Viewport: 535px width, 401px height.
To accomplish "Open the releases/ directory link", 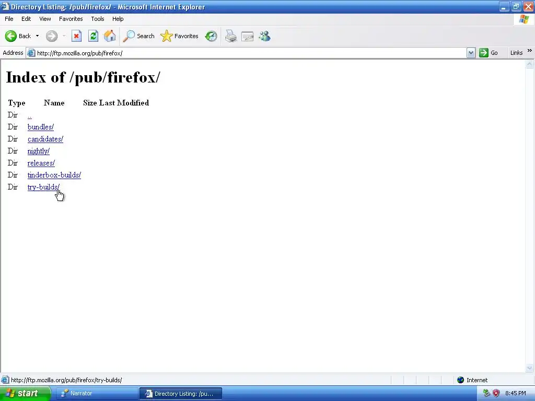I will coord(41,163).
